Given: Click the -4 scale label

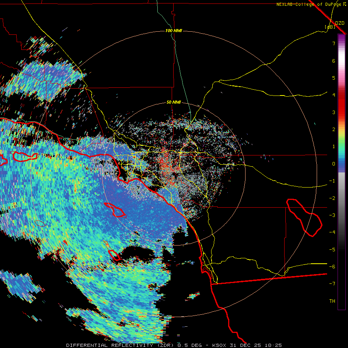Looking at the screenshot, I should point(332,232).
